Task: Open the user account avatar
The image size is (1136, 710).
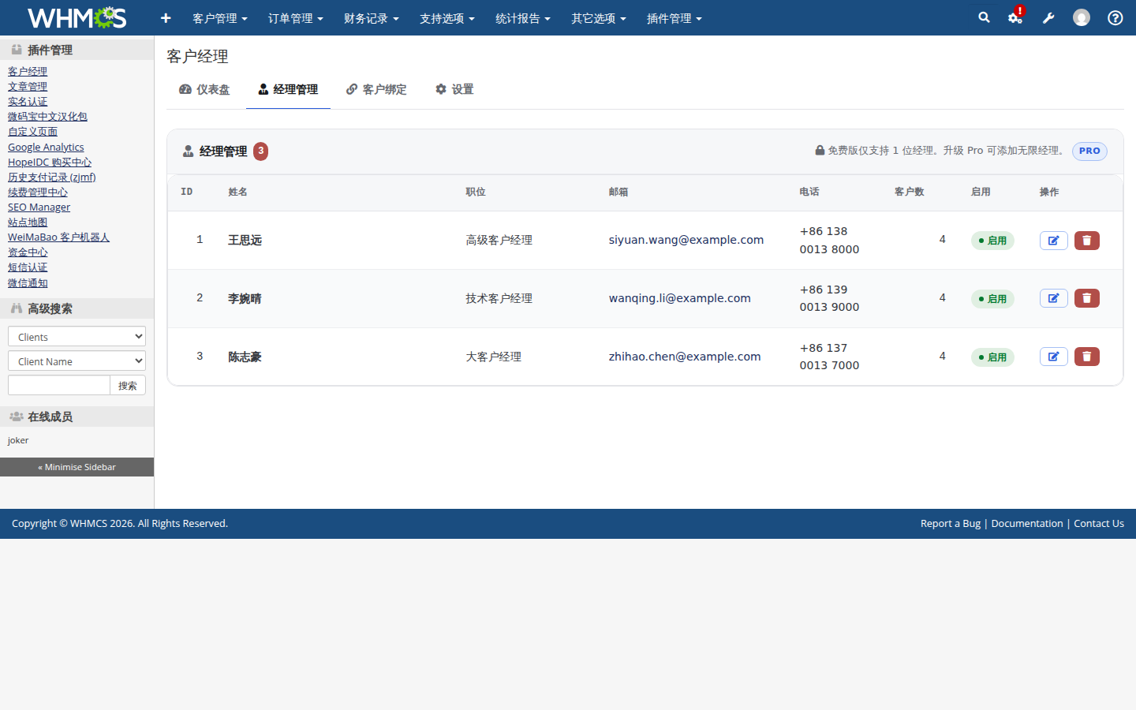Action: [1082, 17]
